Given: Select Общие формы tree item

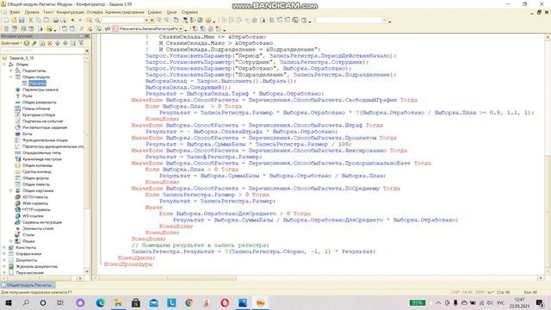Looking at the screenshot, I should (x=35, y=178).
